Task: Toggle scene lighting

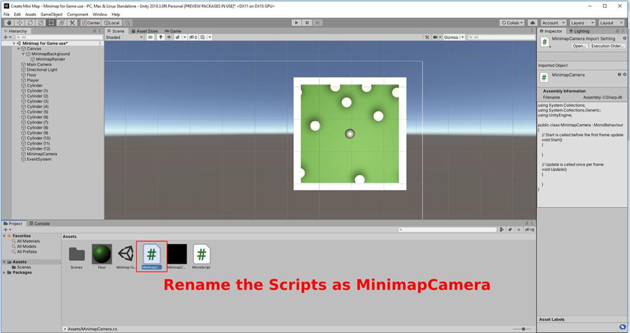Action: tap(160, 37)
